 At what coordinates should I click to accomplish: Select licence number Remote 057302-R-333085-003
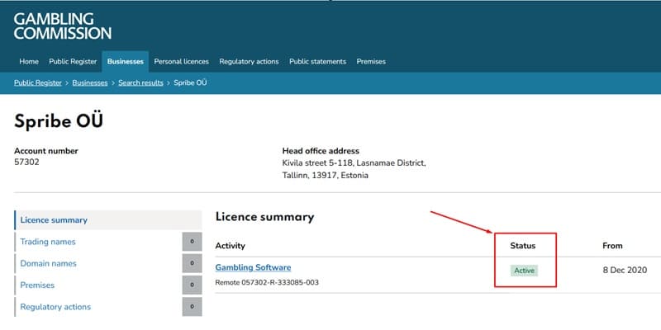point(267,282)
